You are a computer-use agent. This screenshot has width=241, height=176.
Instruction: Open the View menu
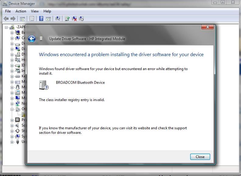35,11
